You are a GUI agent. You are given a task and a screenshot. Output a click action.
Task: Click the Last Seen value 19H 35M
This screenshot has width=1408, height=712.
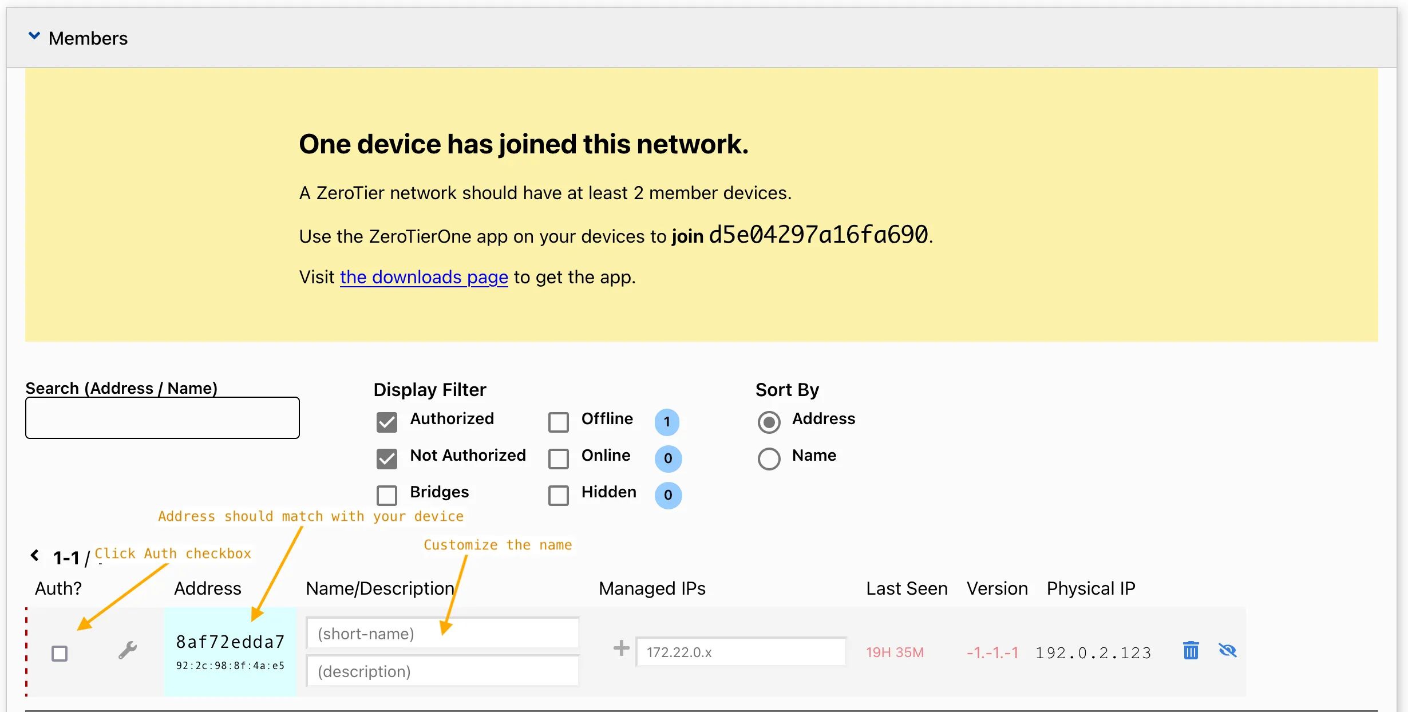[x=895, y=652]
